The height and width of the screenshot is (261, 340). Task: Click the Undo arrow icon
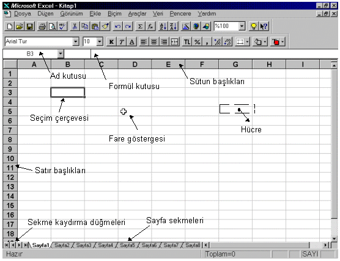click(x=117, y=27)
